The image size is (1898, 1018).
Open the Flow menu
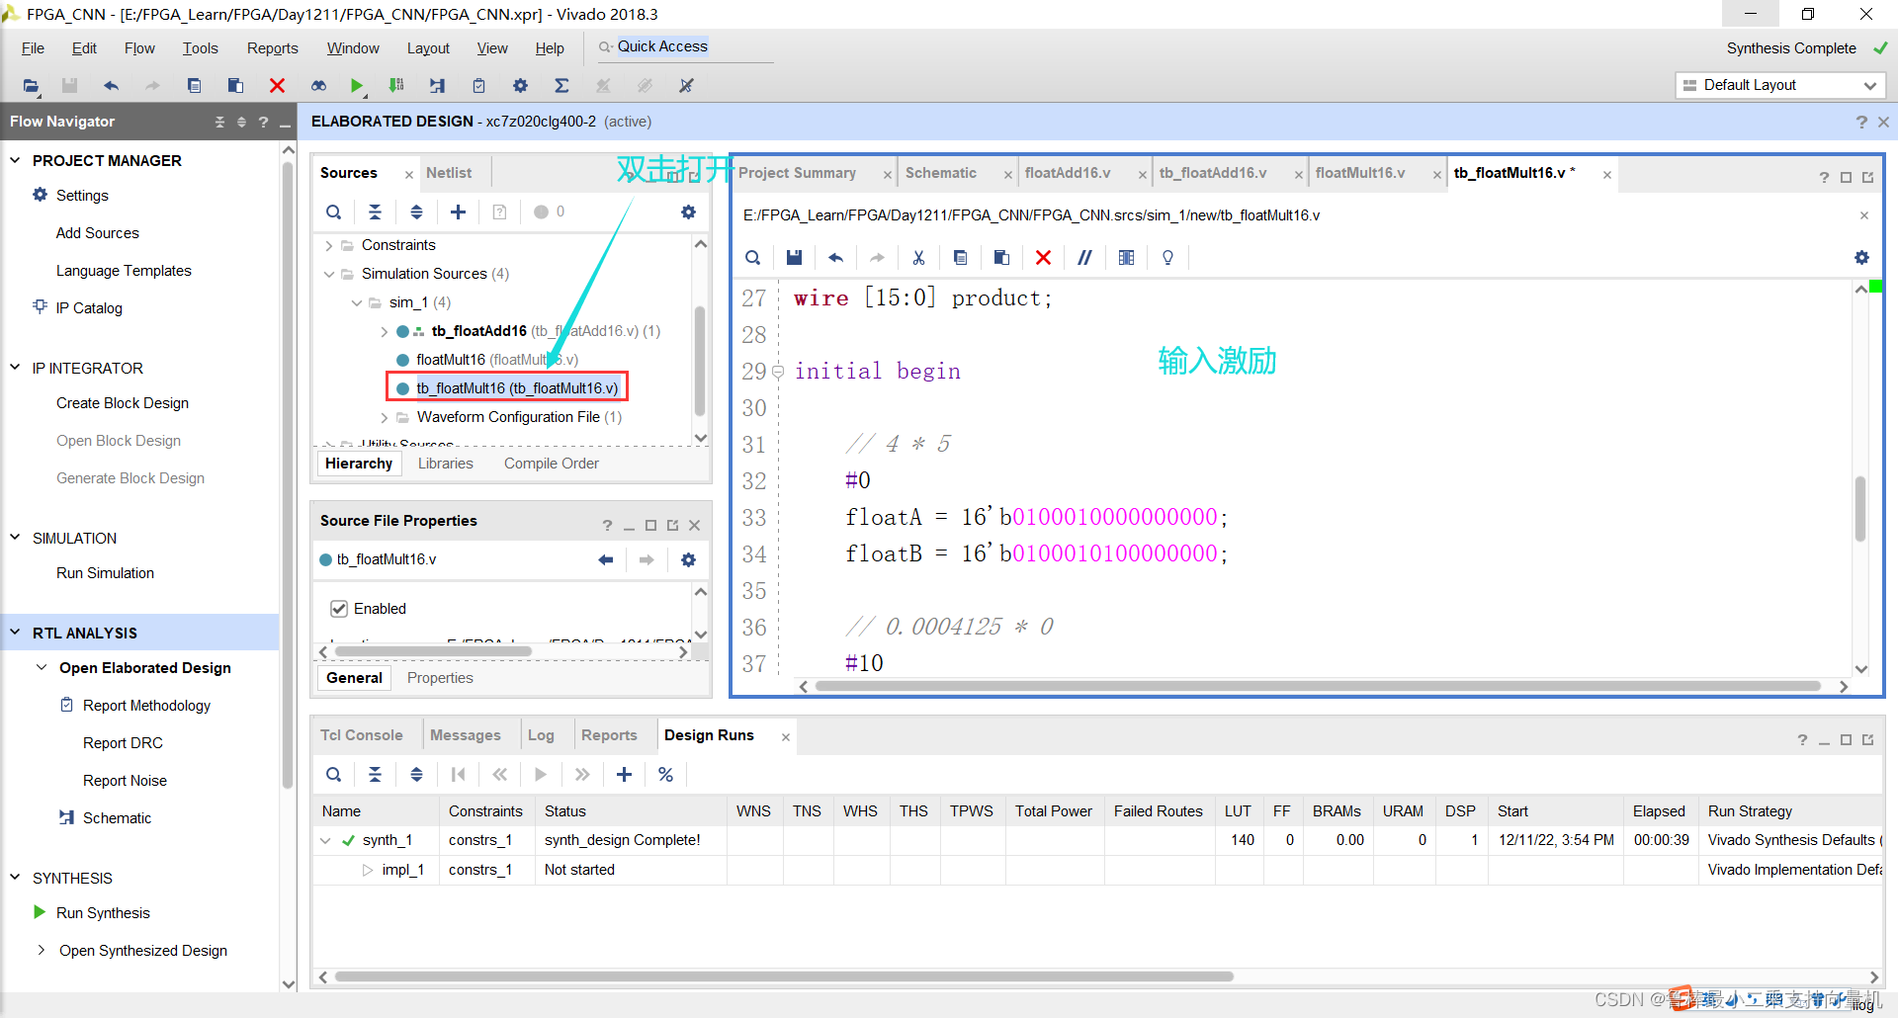coord(139,47)
